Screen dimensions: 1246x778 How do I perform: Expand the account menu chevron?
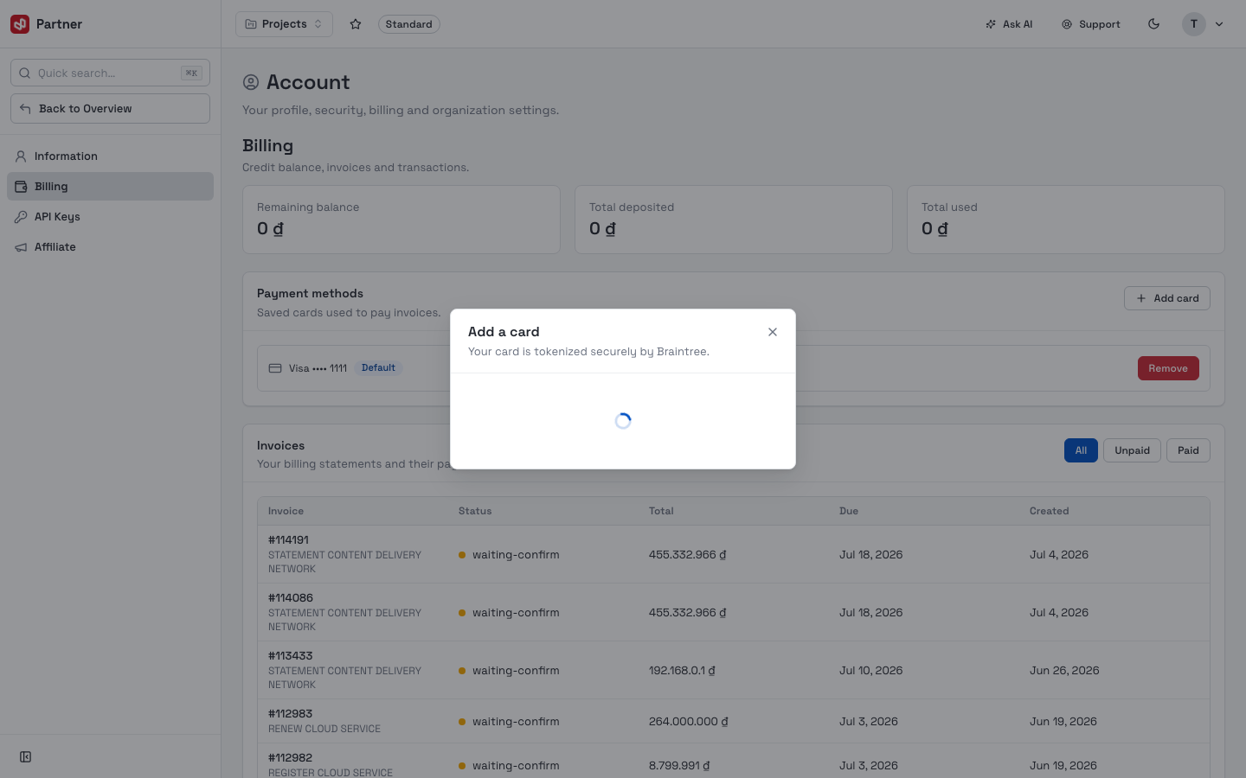1219,24
